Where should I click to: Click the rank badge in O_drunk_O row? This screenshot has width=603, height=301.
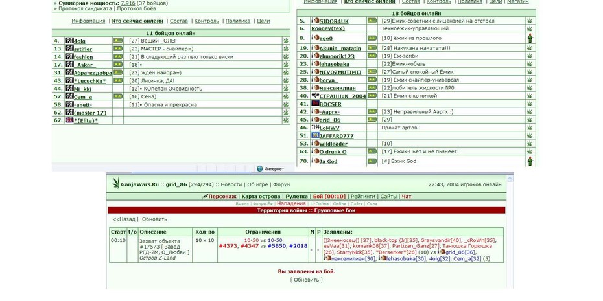coord(372,151)
